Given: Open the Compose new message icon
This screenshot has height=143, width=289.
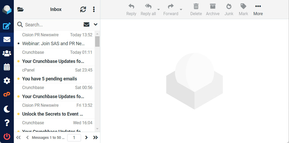Looking at the screenshot, I should click(7, 26).
